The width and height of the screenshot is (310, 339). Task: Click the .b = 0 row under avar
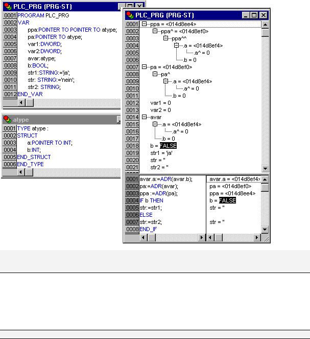pos(168,139)
